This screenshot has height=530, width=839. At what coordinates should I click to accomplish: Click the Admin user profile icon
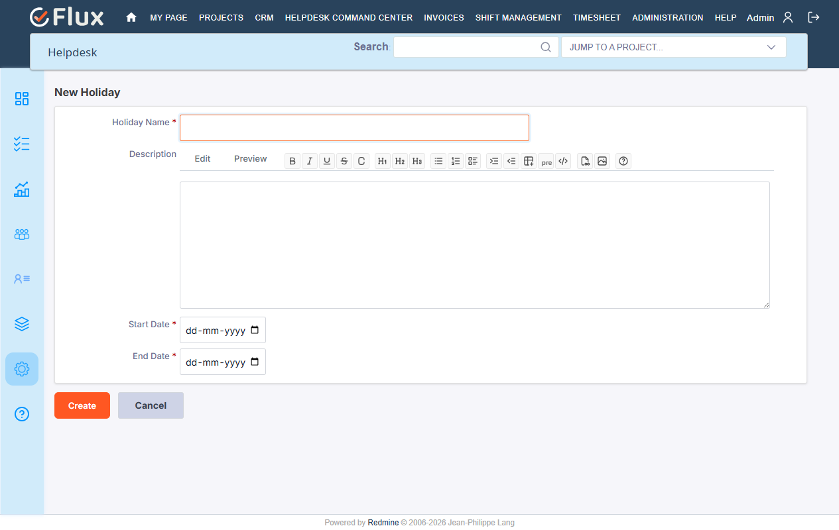pos(788,17)
